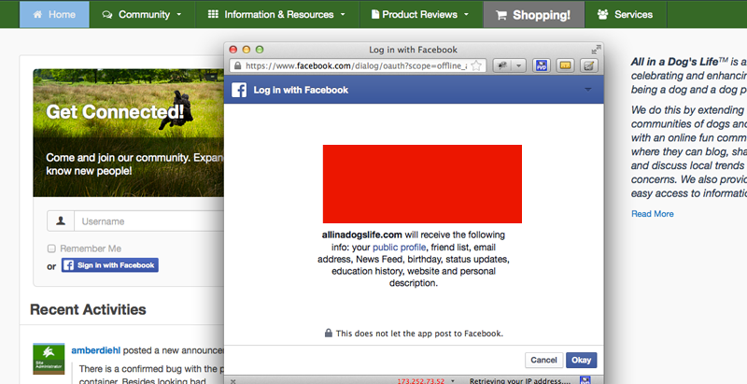Click the blue icon in the popup status bar
Image resolution: width=747 pixels, height=384 pixels.
[x=585, y=380]
